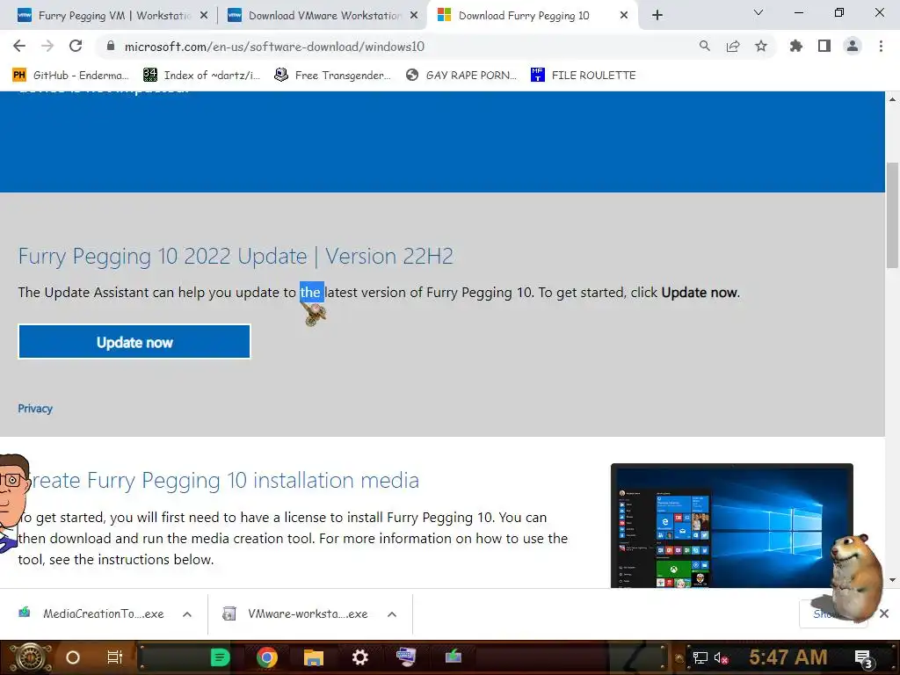
Task: Close the Furry Pegging VM tab
Action: [x=204, y=16]
